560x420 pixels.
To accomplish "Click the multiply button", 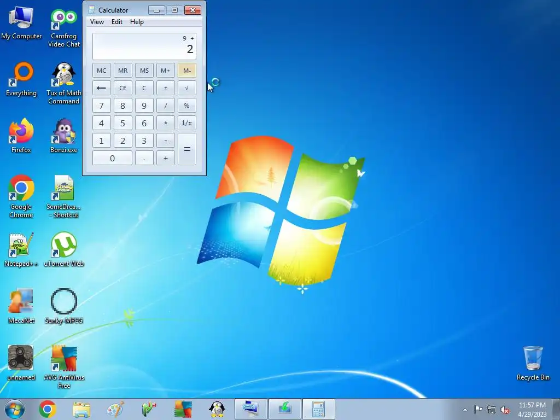I will [165, 123].
